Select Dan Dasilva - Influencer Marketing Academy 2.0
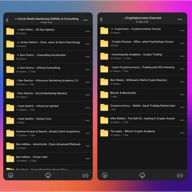 [48, 82]
